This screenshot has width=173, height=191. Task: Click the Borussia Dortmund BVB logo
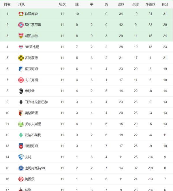point(21,58)
